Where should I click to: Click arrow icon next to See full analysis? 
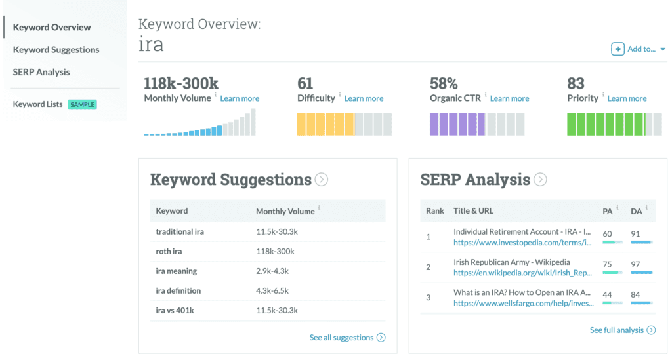coord(651,330)
